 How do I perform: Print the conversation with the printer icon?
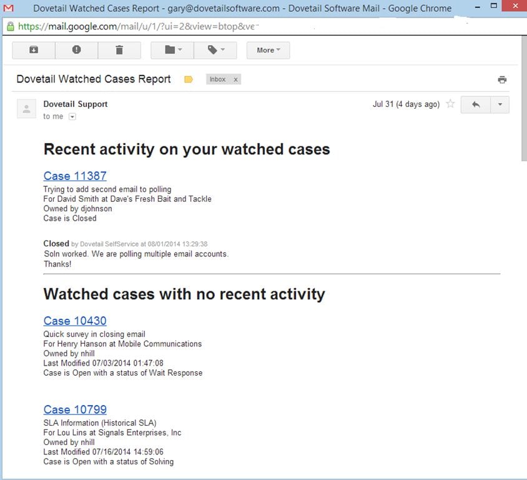click(502, 80)
